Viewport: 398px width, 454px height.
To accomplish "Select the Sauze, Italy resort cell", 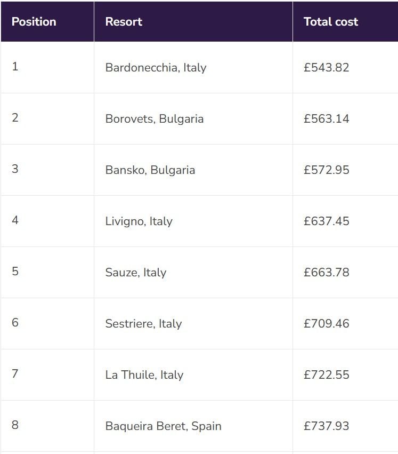I will [193, 273].
